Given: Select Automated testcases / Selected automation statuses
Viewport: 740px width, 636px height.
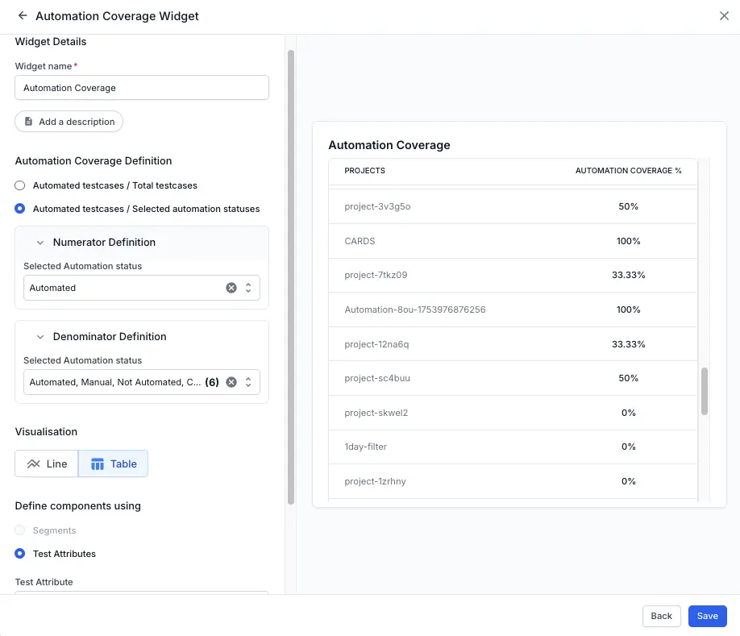Looking at the screenshot, I should [x=20, y=209].
